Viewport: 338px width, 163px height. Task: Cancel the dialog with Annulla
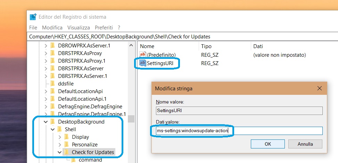305,144
